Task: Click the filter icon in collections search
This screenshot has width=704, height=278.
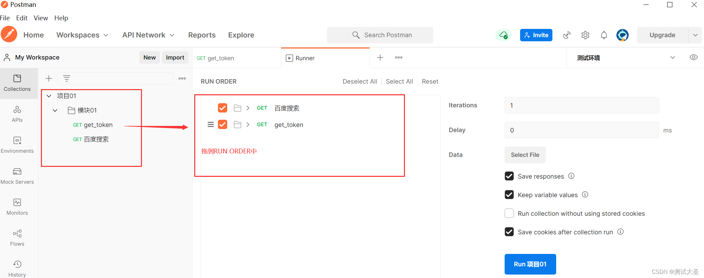Action: click(67, 78)
